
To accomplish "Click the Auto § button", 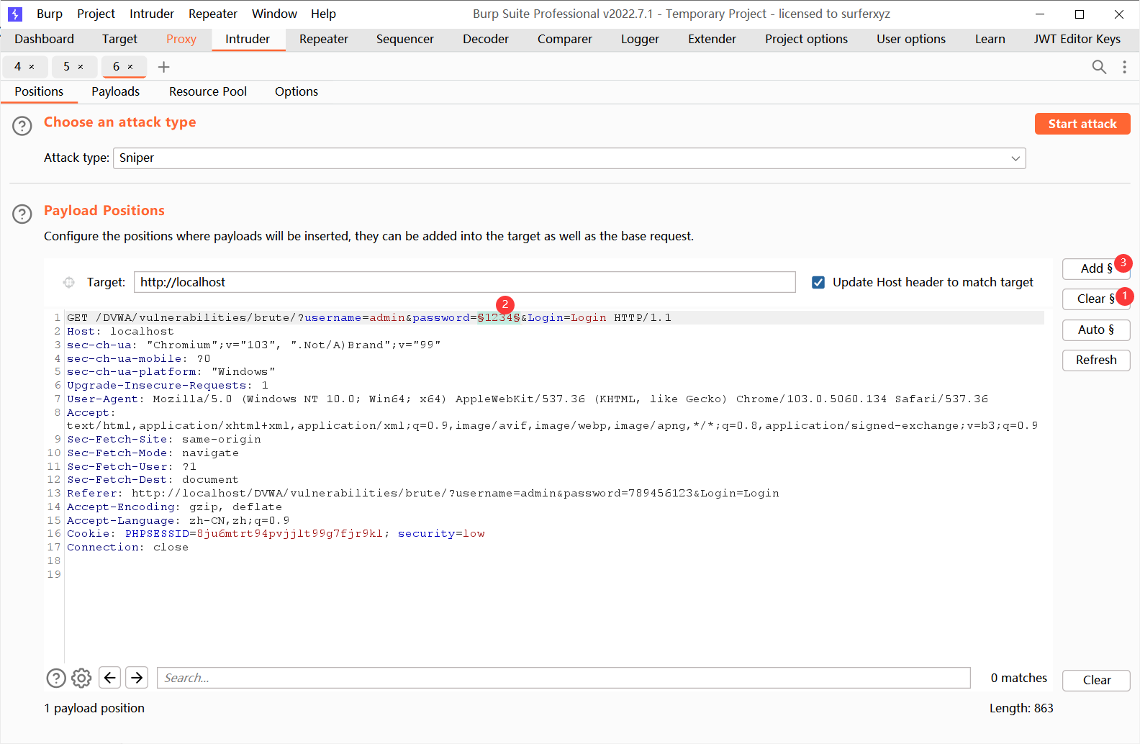I will click(1096, 330).
